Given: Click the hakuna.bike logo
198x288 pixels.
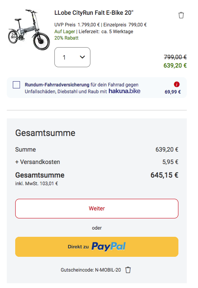Looking at the screenshot, I should 124,91.
